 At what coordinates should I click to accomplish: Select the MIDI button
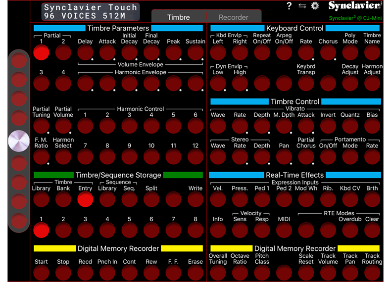284,230
